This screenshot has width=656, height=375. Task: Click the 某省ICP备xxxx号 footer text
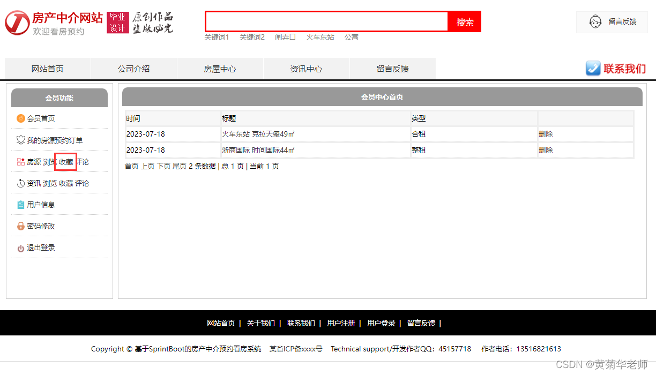tap(296, 349)
